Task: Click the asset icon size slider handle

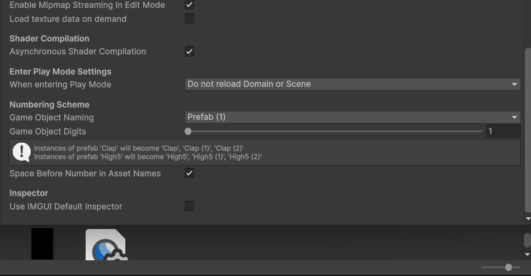Action: pyautogui.click(x=508, y=267)
